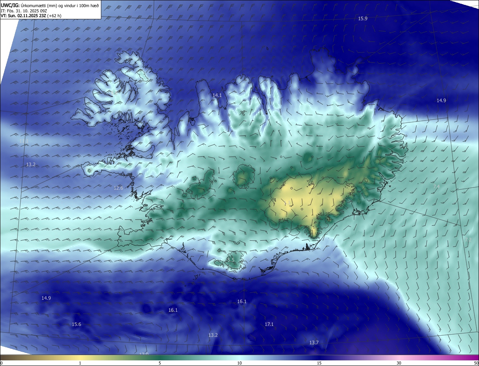Screen dimensions: 479x366
Task: Click the 30 tick on color scale
Action: click(x=399, y=363)
